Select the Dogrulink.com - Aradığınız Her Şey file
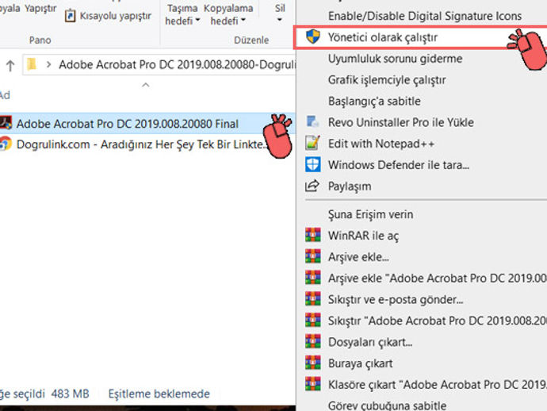Screen dimensions: 547x411 [x=140, y=144]
